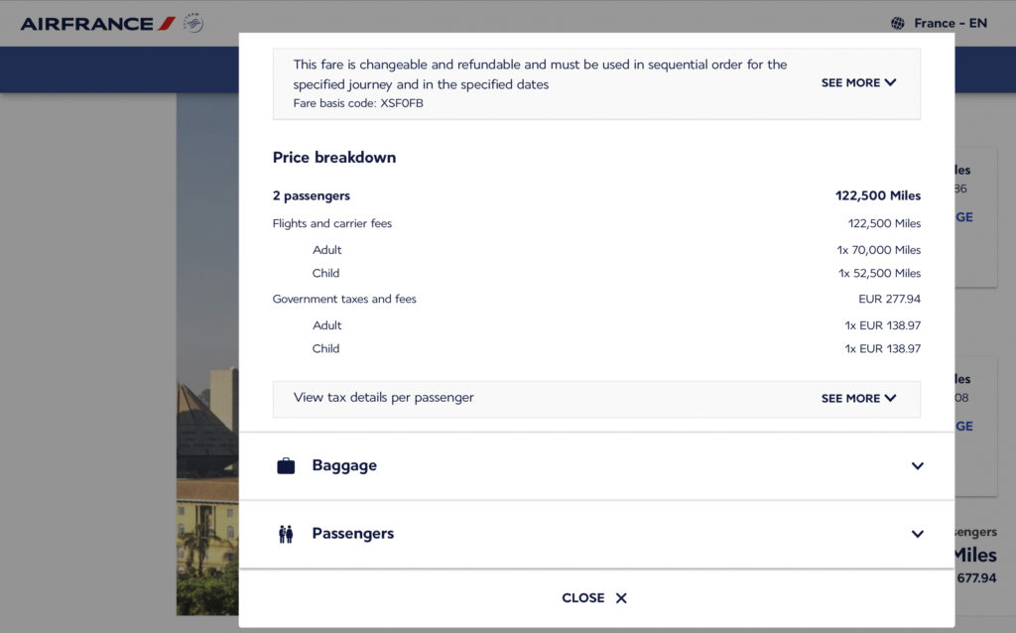
Task: Click the chevron after fare conditions SEE MORE
Action: pos(890,83)
